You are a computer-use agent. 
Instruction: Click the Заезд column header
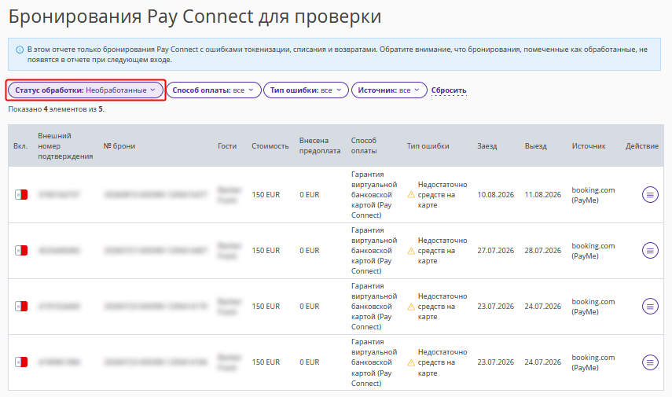click(x=487, y=145)
